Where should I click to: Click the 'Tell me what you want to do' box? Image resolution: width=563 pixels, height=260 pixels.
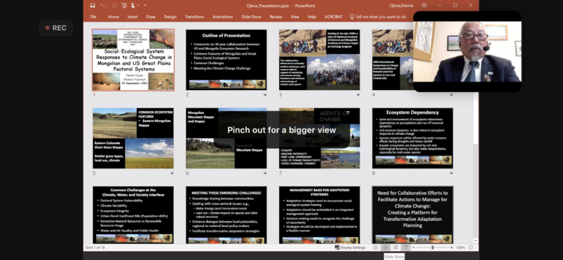[x=381, y=16]
